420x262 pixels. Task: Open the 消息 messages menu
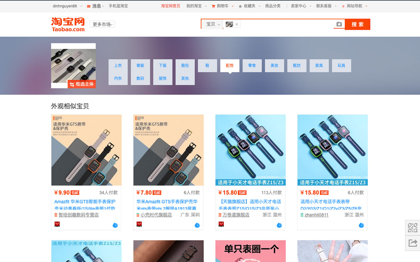95,6
